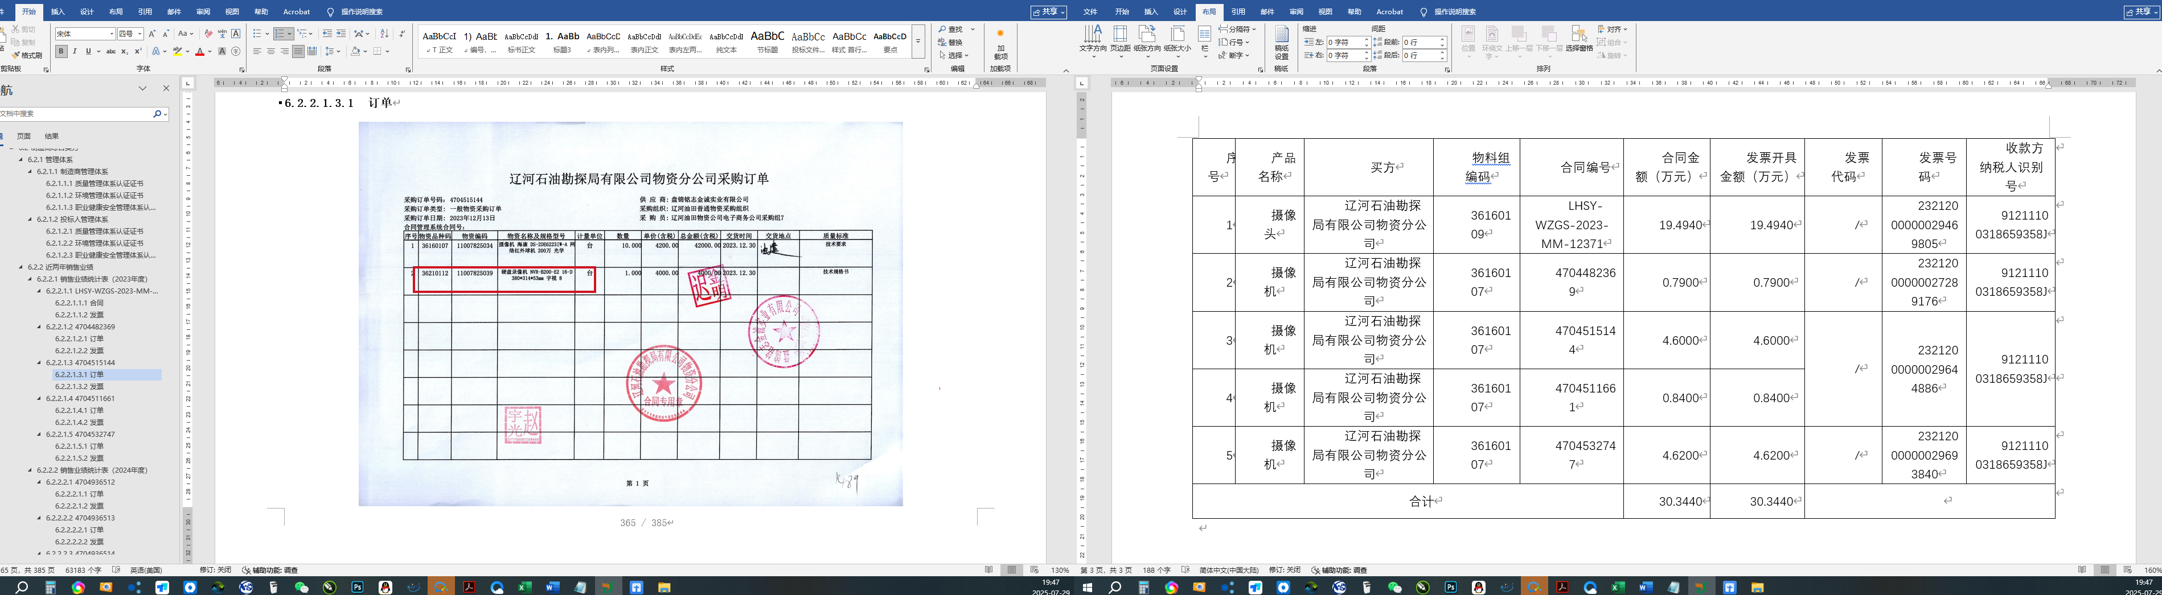
Task: Click the decrease indent icon in left window
Action: point(327,34)
